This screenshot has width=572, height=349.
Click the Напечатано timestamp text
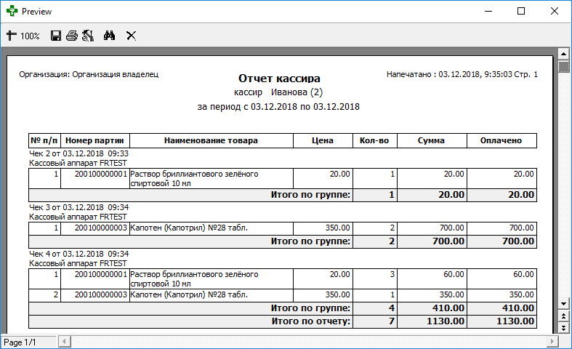coord(449,74)
